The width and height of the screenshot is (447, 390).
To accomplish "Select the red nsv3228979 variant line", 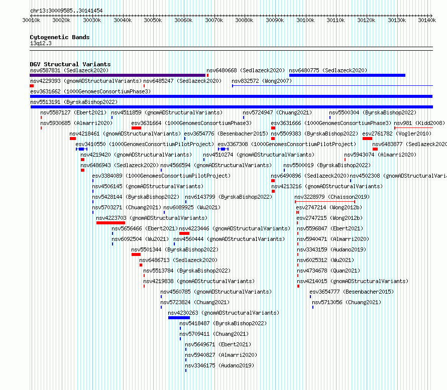I will 325,202.
